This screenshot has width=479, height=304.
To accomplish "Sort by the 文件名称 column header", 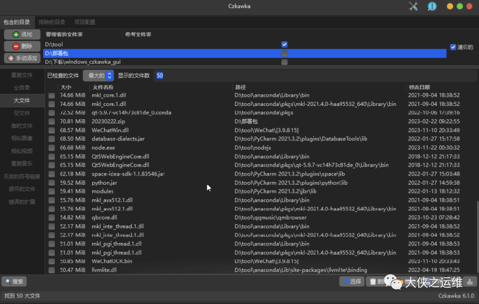I will [103, 87].
